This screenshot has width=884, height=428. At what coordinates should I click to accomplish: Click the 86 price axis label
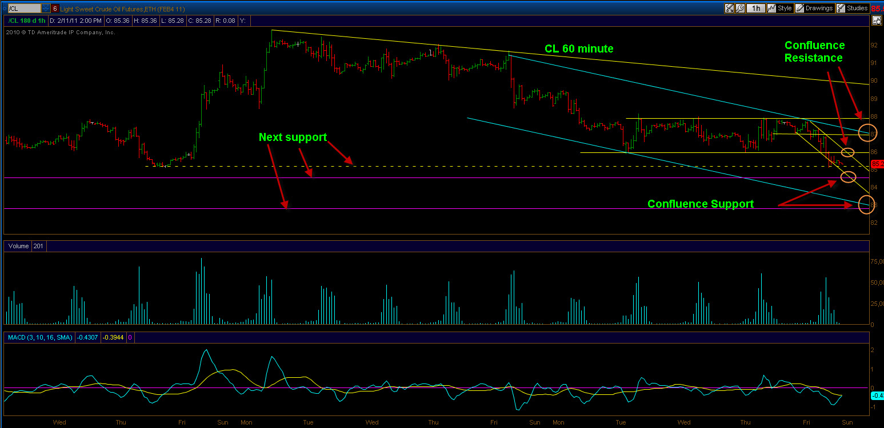click(x=874, y=152)
